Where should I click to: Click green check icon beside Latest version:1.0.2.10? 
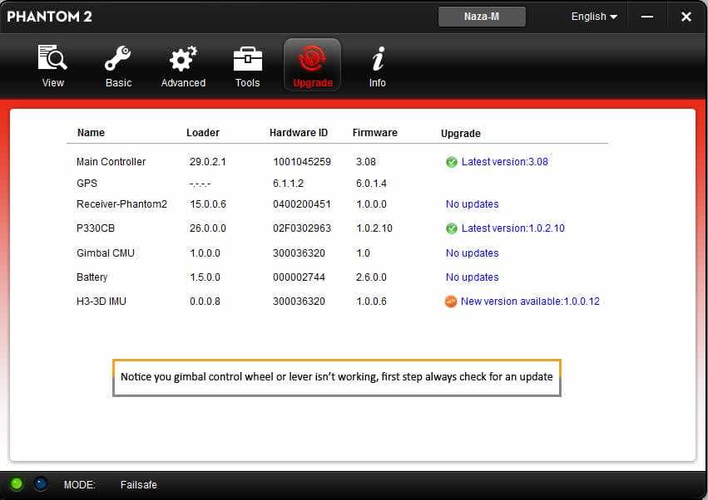click(451, 228)
